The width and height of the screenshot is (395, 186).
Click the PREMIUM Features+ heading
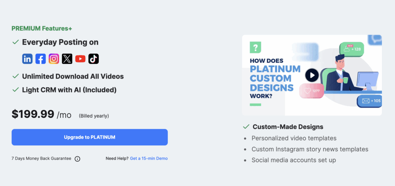[x=42, y=28]
